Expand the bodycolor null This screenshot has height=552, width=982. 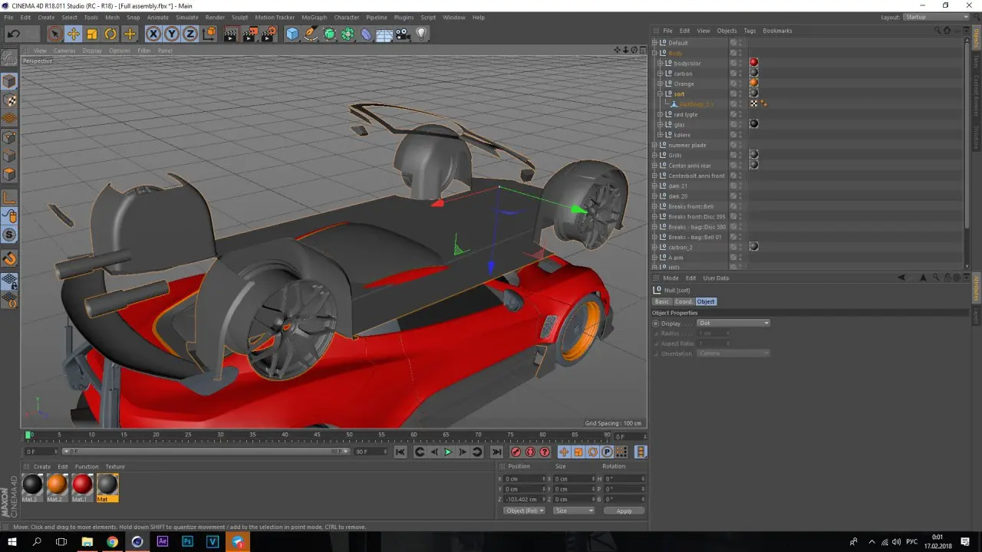point(661,63)
